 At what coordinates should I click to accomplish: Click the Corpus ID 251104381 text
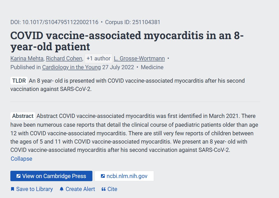tap(133, 22)
